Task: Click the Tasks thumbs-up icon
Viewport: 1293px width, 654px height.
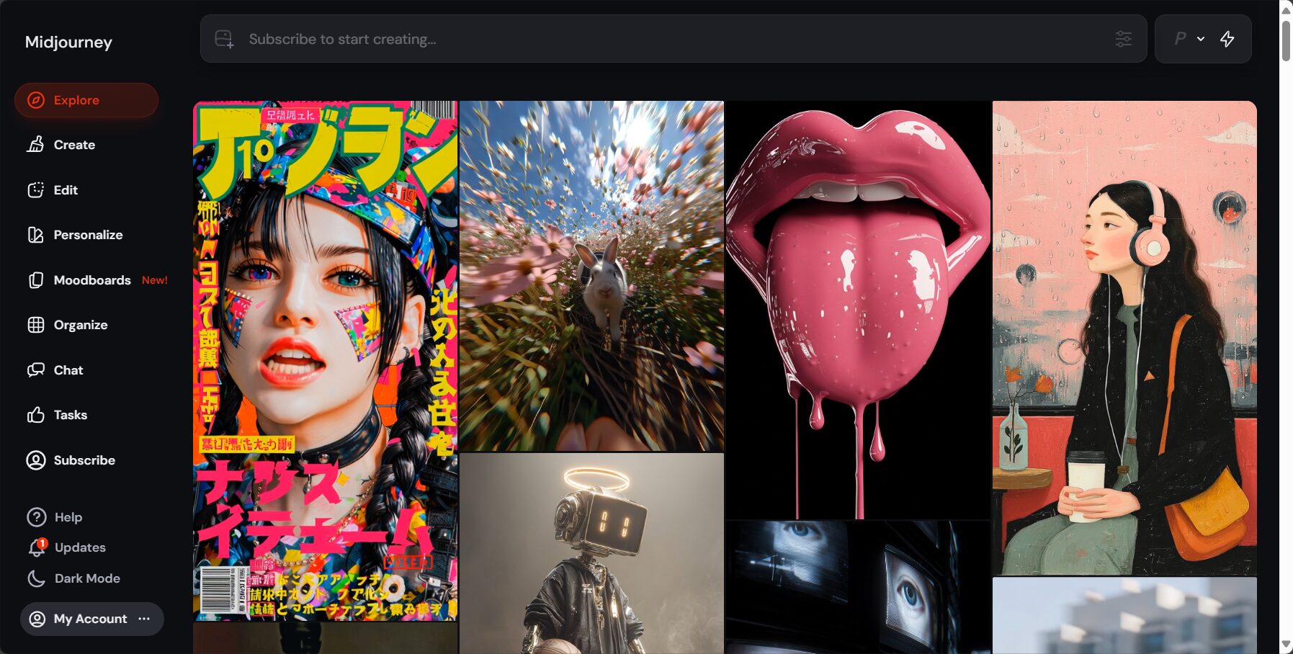Action: pos(36,415)
